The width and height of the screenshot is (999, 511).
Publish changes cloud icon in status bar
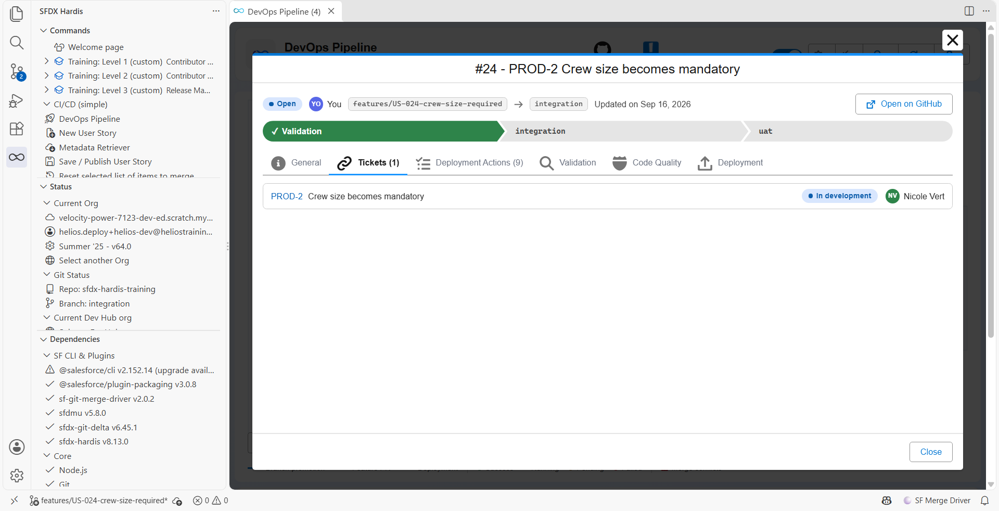pos(177,501)
